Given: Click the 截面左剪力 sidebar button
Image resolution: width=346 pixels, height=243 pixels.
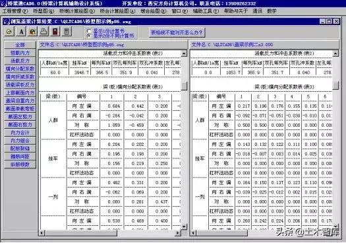Looking at the screenshot, I should (20, 116).
